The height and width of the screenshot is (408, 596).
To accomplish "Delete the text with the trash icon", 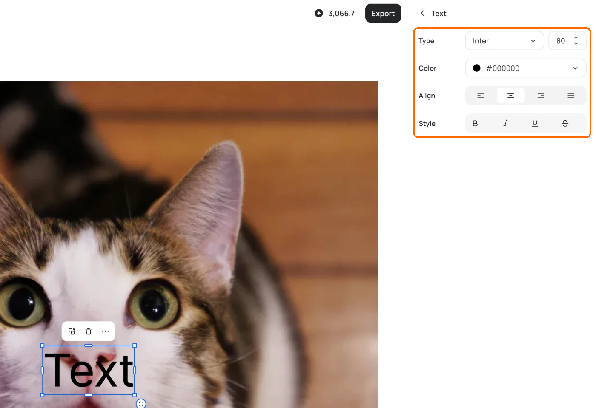I will (89, 331).
